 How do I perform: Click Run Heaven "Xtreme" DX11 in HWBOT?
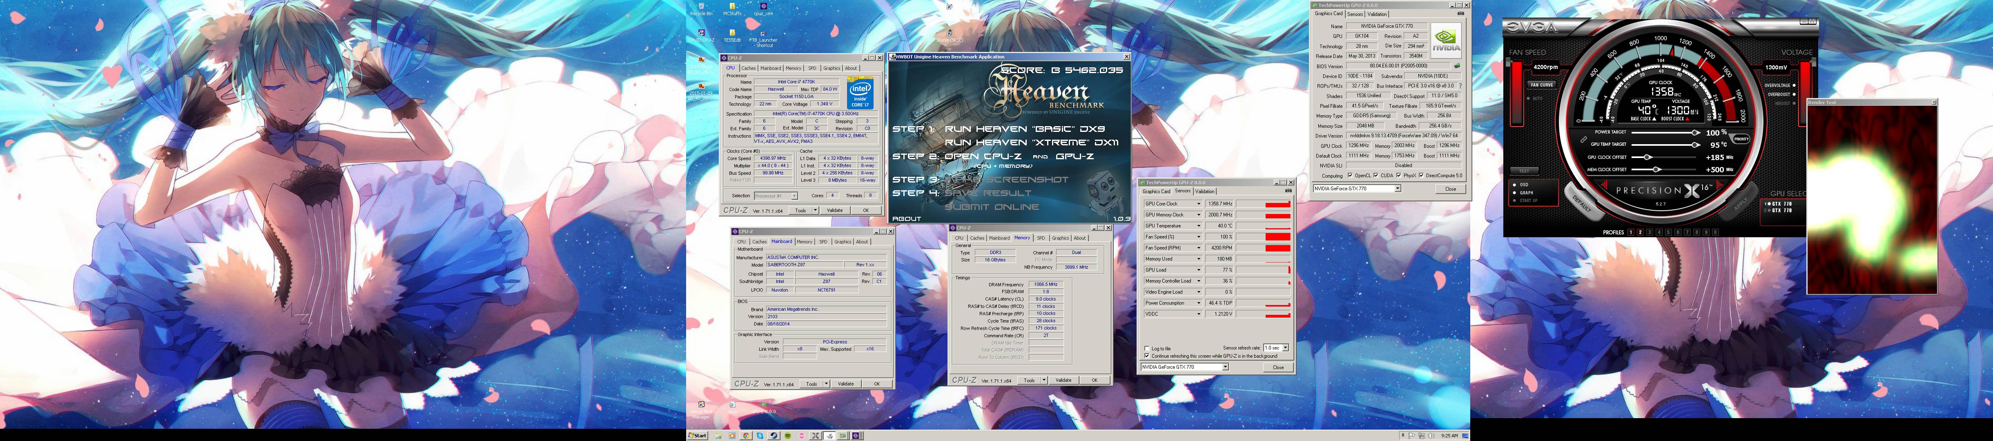(1031, 143)
